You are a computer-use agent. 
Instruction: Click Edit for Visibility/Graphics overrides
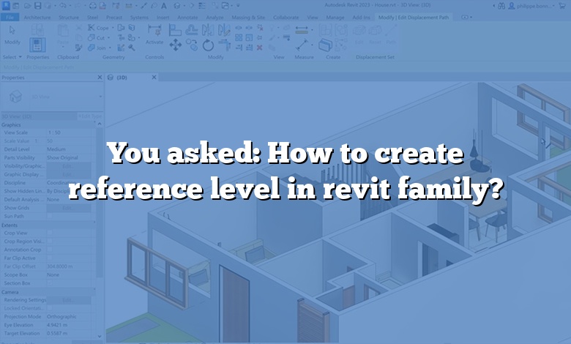(69, 166)
